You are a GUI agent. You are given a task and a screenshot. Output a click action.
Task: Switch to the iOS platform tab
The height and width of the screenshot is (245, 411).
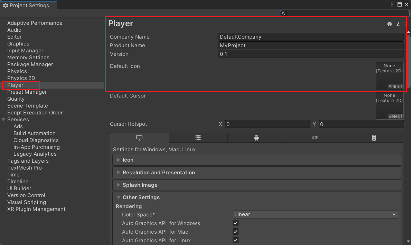click(x=315, y=137)
